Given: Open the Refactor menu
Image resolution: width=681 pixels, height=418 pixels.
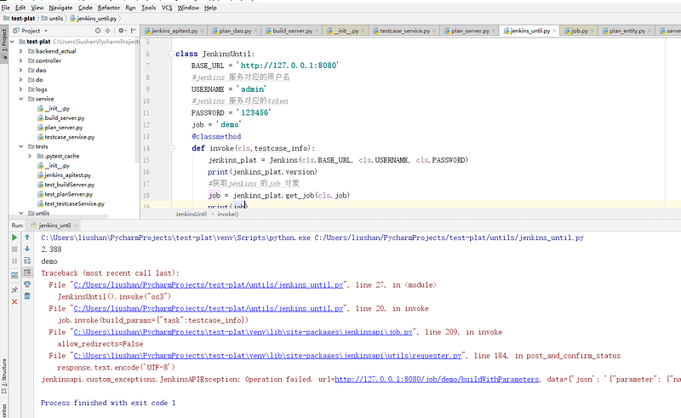Looking at the screenshot, I should pyautogui.click(x=109, y=8).
